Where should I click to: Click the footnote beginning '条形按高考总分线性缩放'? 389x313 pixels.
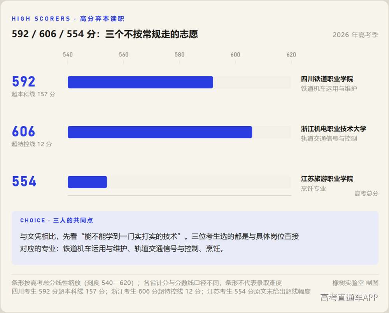(x=147, y=283)
